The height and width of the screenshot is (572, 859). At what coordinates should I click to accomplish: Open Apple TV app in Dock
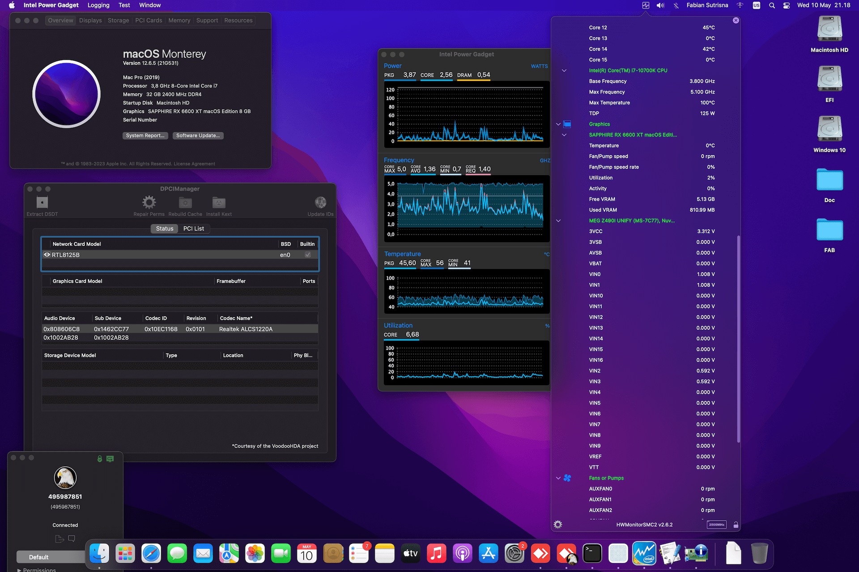click(x=411, y=554)
